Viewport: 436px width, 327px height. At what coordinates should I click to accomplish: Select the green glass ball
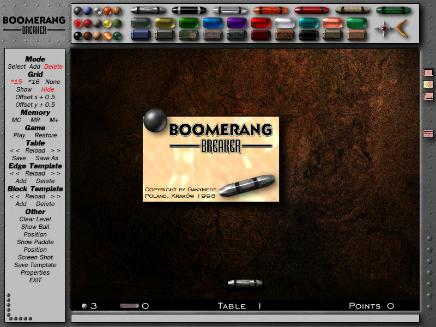coord(117,36)
